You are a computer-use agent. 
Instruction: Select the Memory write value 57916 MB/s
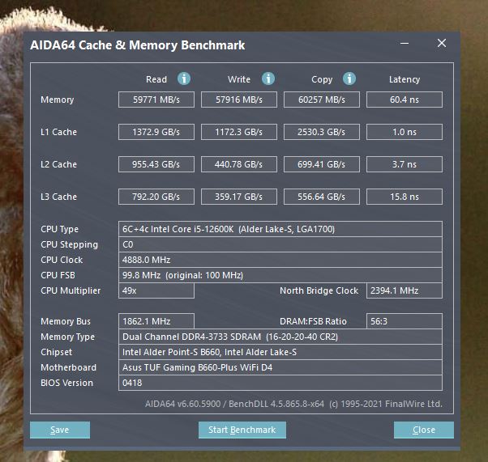point(239,100)
